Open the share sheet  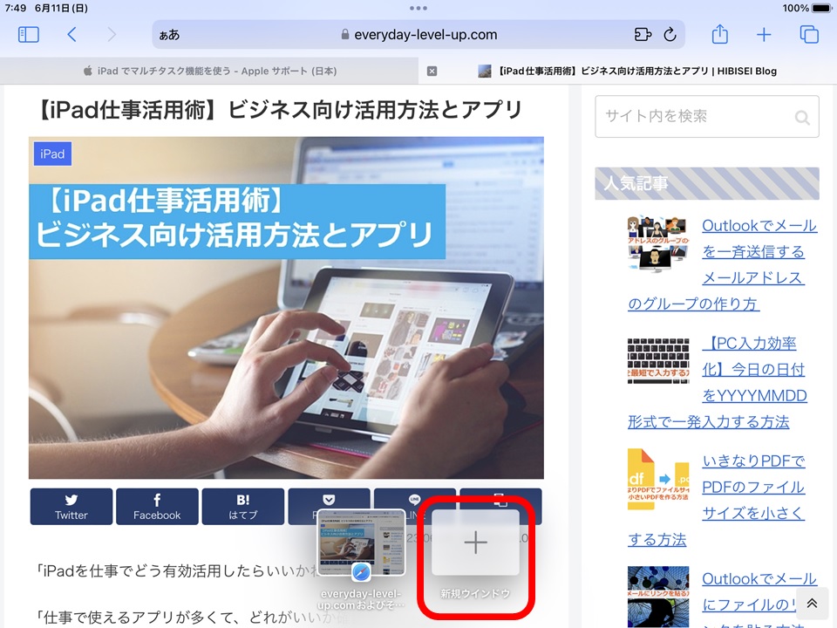(719, 34)
